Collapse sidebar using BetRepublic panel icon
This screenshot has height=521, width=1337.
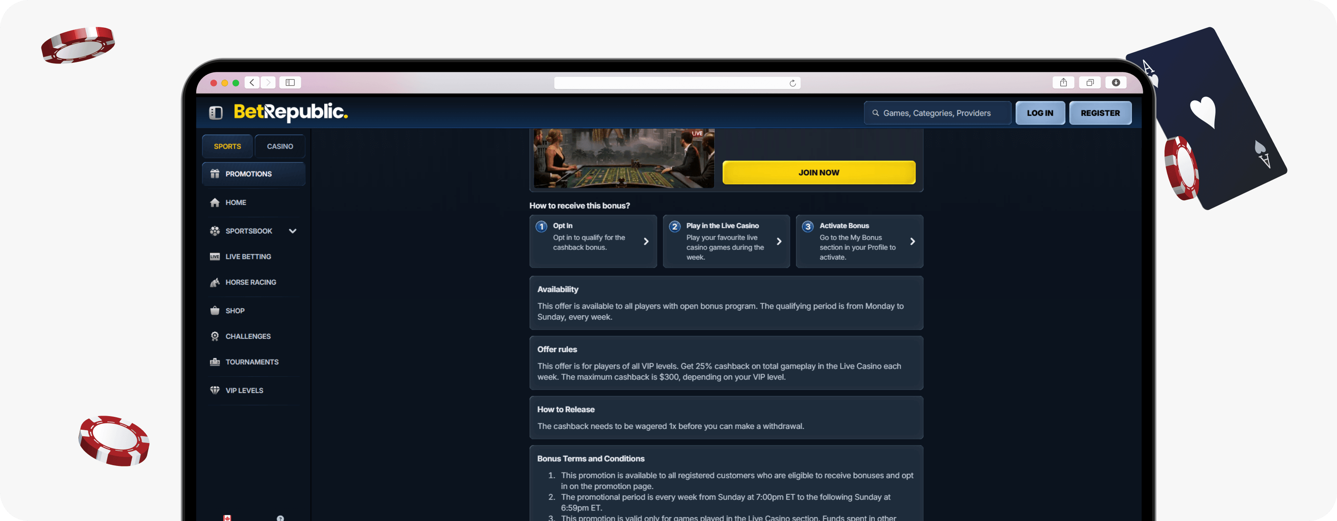tap(216, 113)
